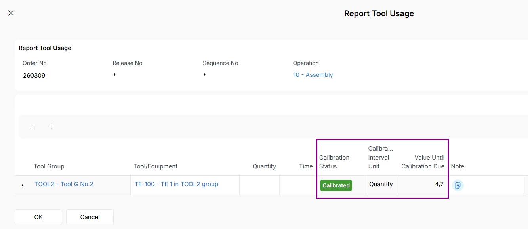Click the Time cell in the row
528x229 pixels.
click(297, 185)
